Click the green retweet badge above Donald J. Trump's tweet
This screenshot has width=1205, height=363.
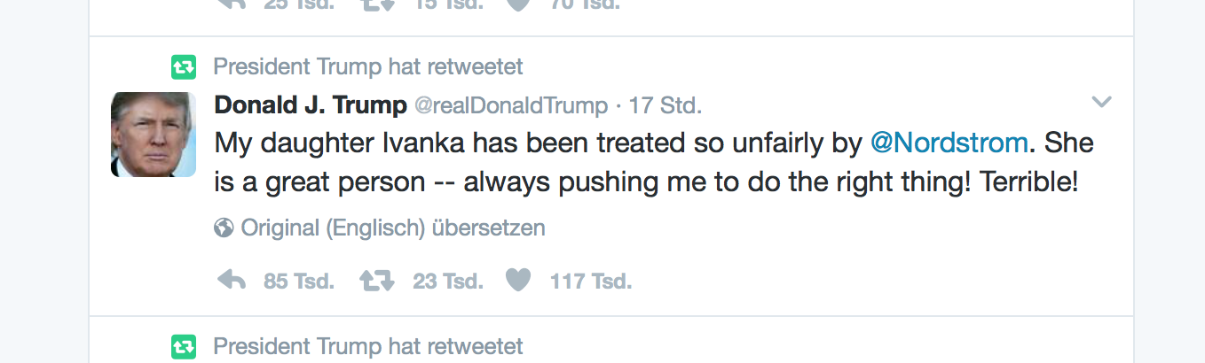click(x=183, y=66)
